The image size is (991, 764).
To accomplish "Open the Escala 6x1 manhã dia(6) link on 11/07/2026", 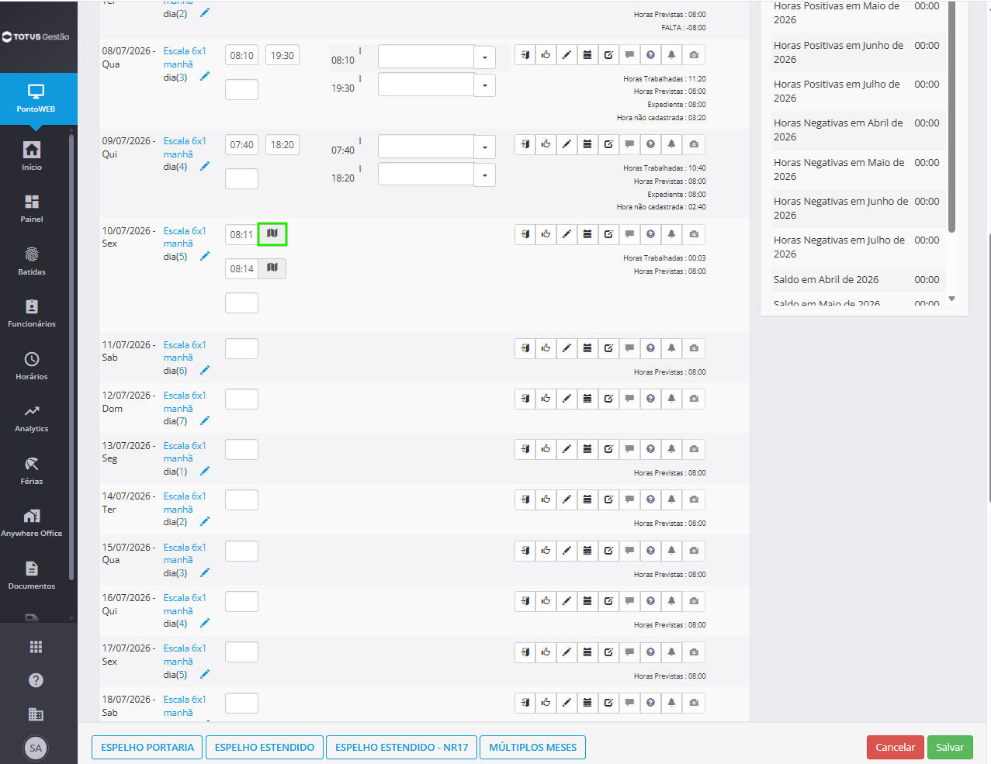I will tap(185, 358).
